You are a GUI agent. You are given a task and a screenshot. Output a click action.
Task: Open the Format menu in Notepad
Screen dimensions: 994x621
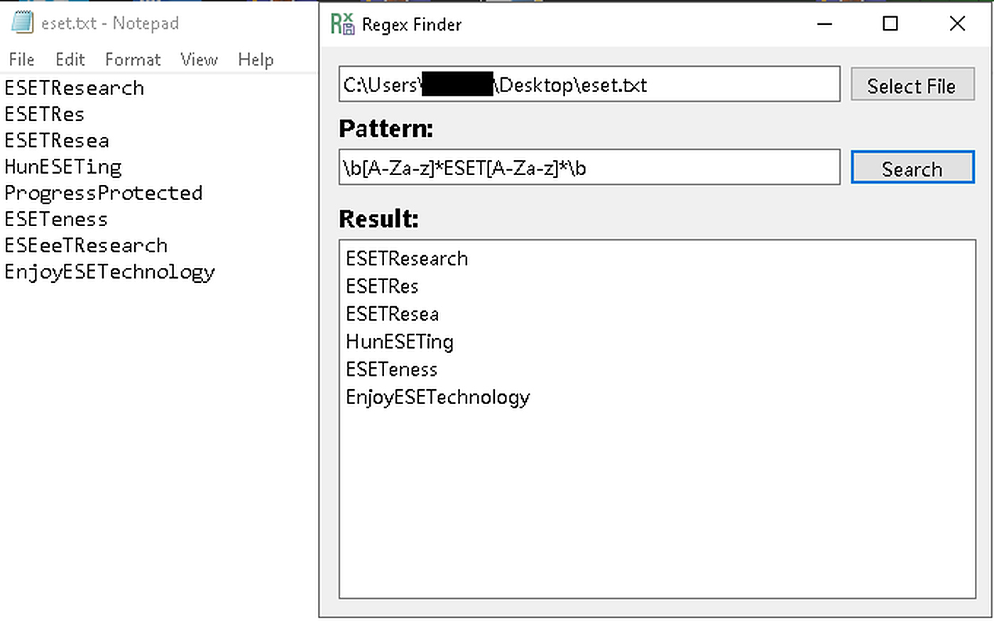click(x=133, y=60)
